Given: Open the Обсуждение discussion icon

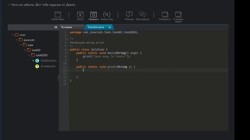Looking at the screenshot, I should (142, 14).
